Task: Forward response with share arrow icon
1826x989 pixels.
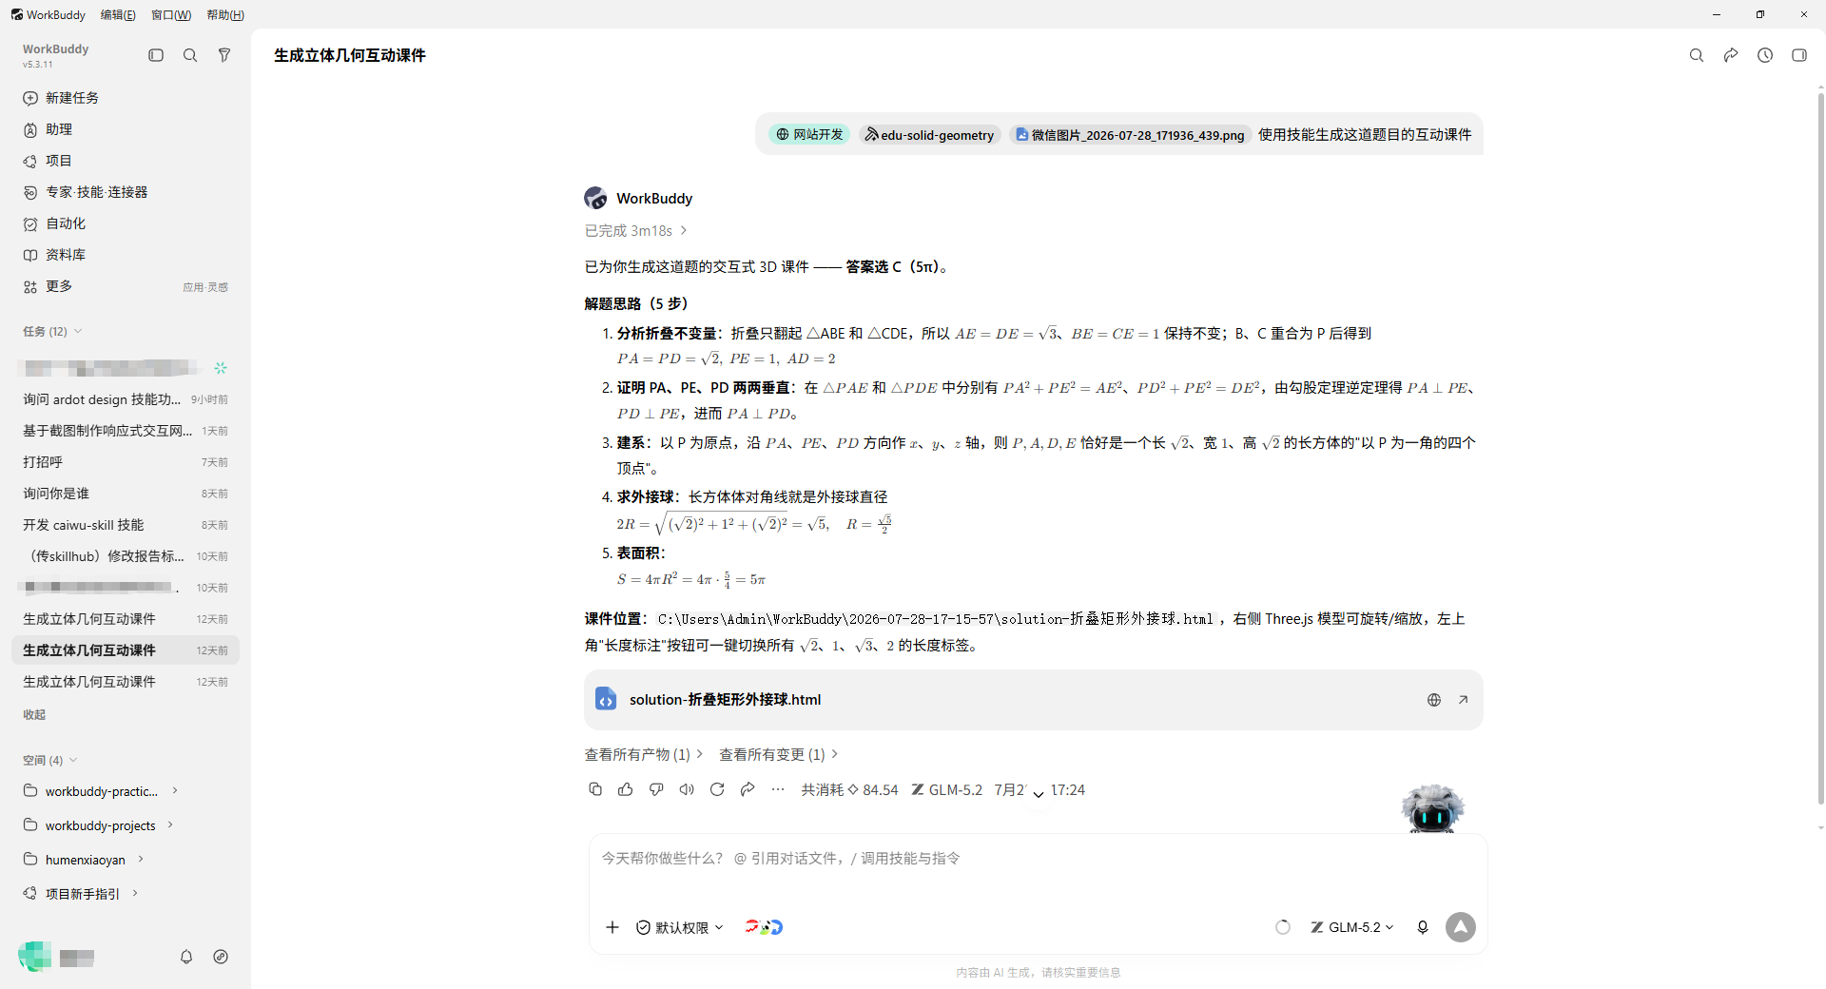Action: (748, 789)
